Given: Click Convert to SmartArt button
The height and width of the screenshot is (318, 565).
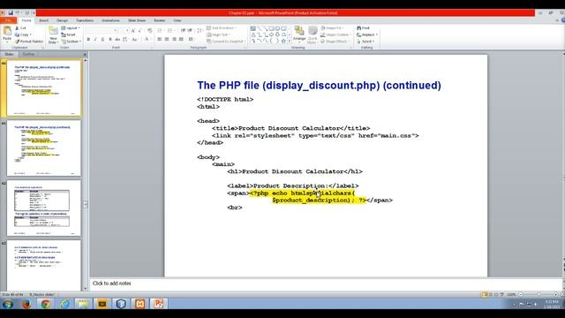Looking at the screenshot, I should tap(226, 42).
